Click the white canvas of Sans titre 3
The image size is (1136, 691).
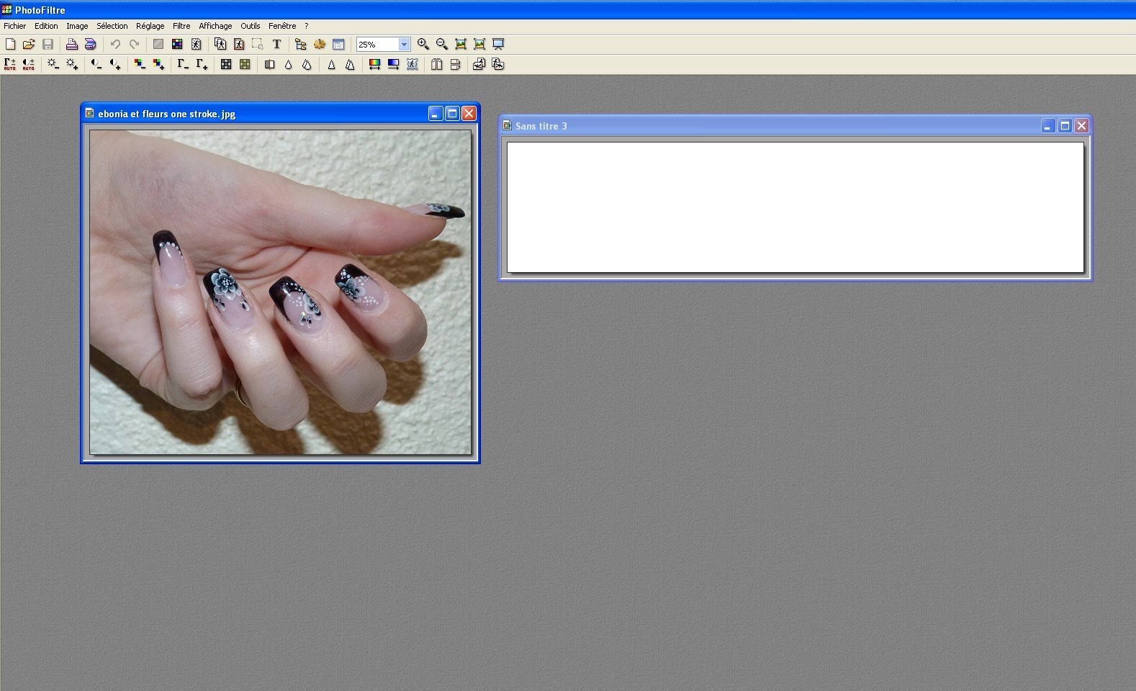(795, 207)
